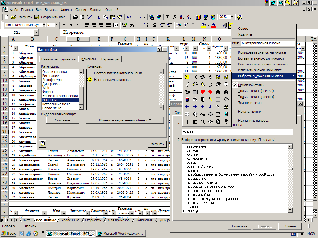The image size is (318, 238).
Task: Click Закрыть button in Настройка dialog
Action: [x=157, y=144]
